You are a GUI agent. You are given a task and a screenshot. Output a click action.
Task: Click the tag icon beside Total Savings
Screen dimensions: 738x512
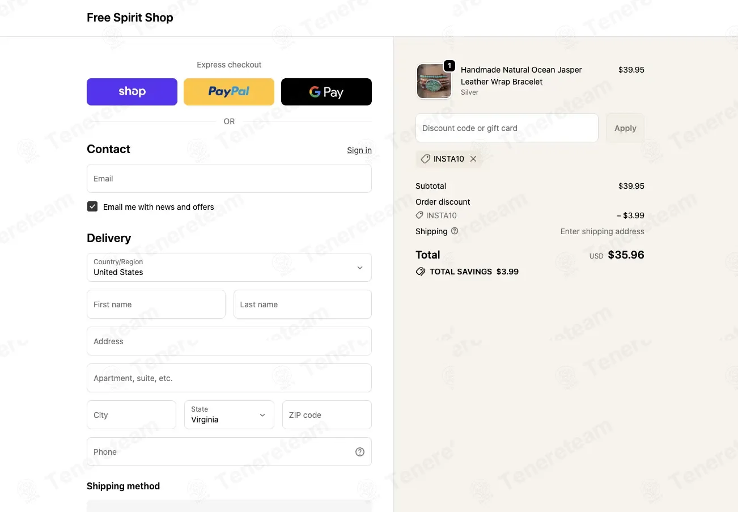click(421, 272)
